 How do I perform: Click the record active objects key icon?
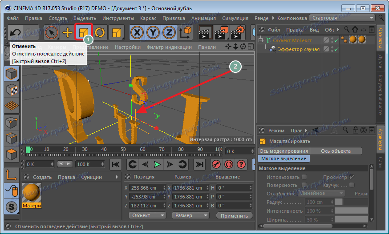click(x=216, y=164)
